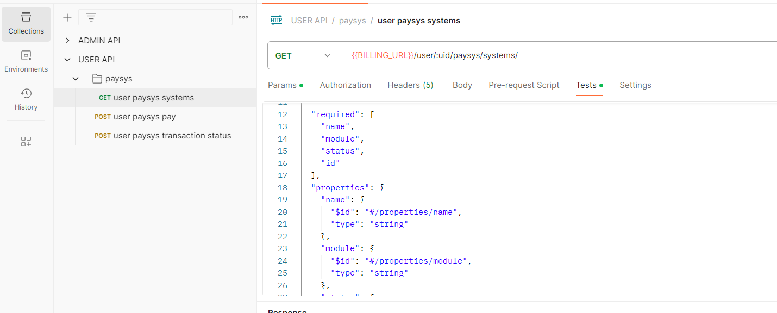Collapse the paysys folder
Image resolution: width=777 pixels, height=313 pixels.
[76, 79]
